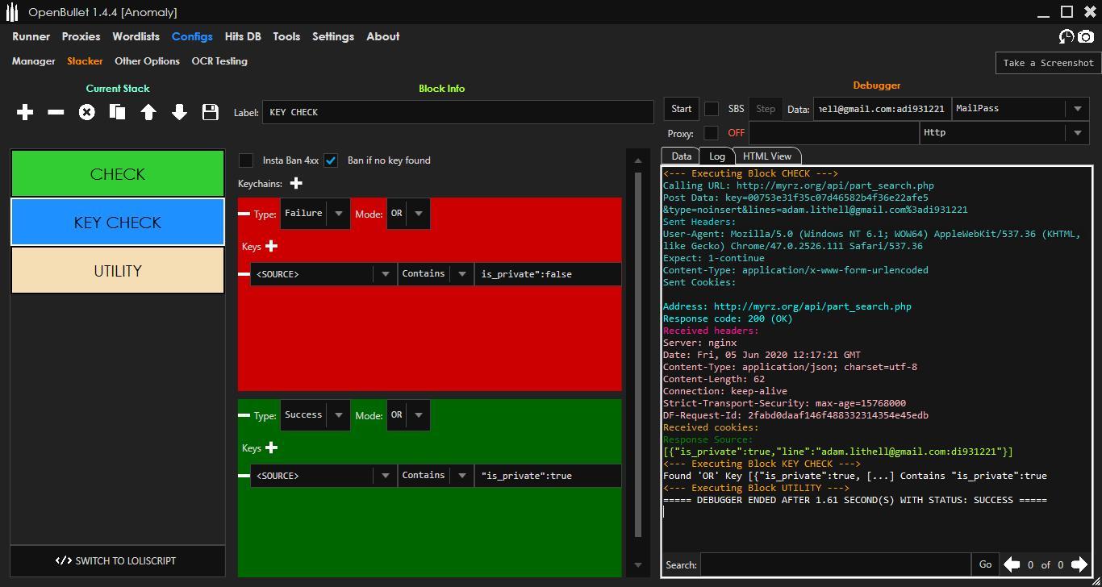Move selected block up
1102x587 pixels.
click(x=148, y=112)
